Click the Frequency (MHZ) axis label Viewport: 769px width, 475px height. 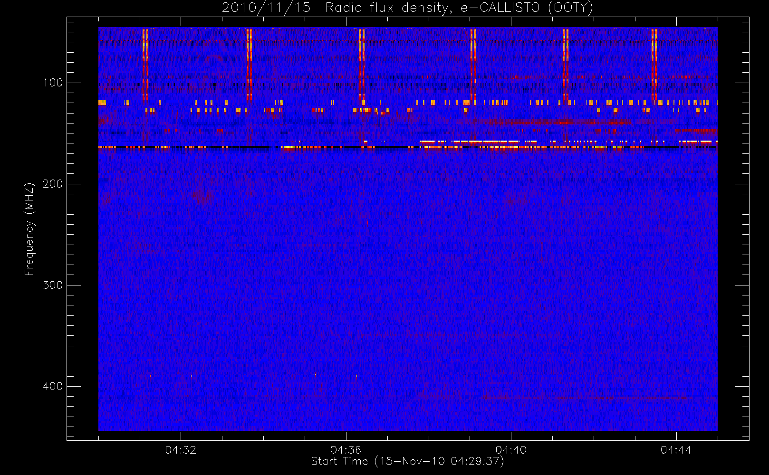pos(29,229)
